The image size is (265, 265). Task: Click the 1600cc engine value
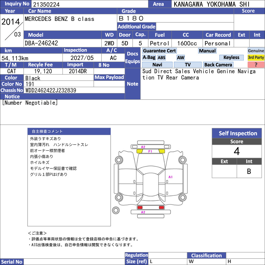point(187,43)
